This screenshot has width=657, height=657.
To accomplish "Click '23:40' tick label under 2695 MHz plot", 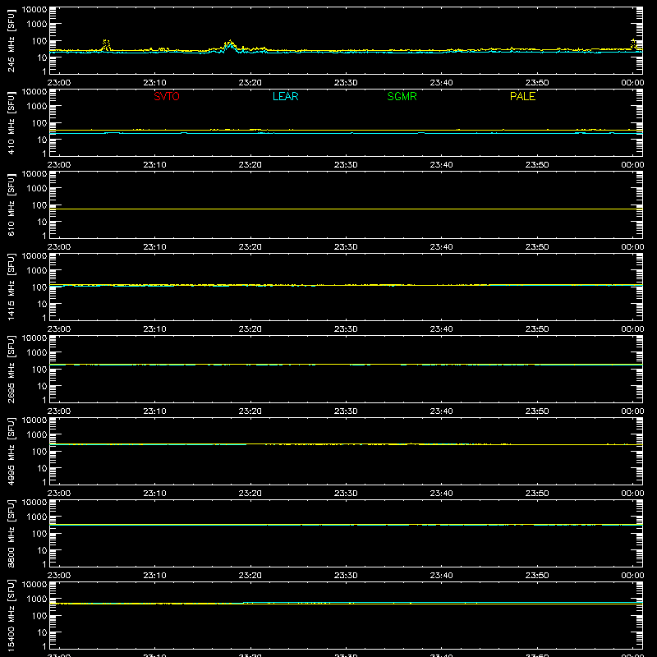I will tap(441, 411).
